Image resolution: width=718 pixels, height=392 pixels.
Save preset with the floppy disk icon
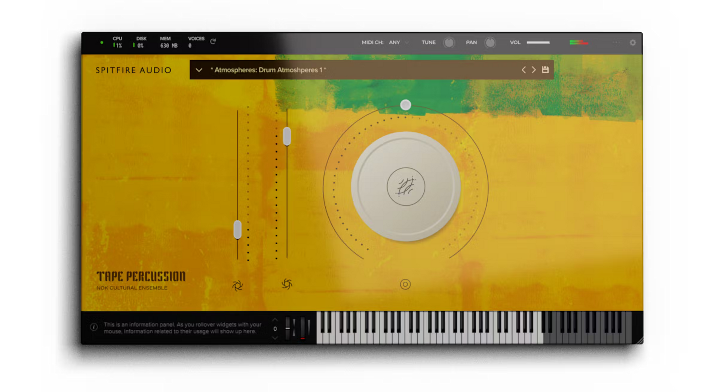(545, 70)
